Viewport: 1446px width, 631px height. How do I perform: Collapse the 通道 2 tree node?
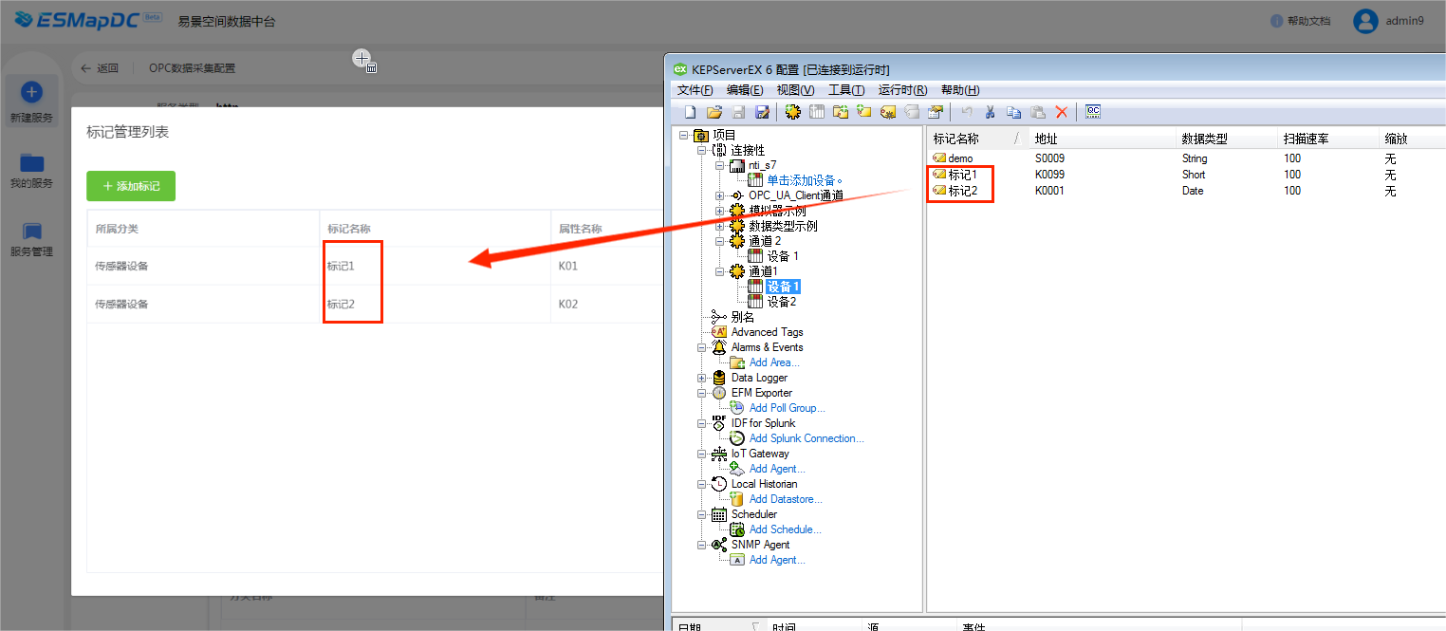tap(720, 242)
